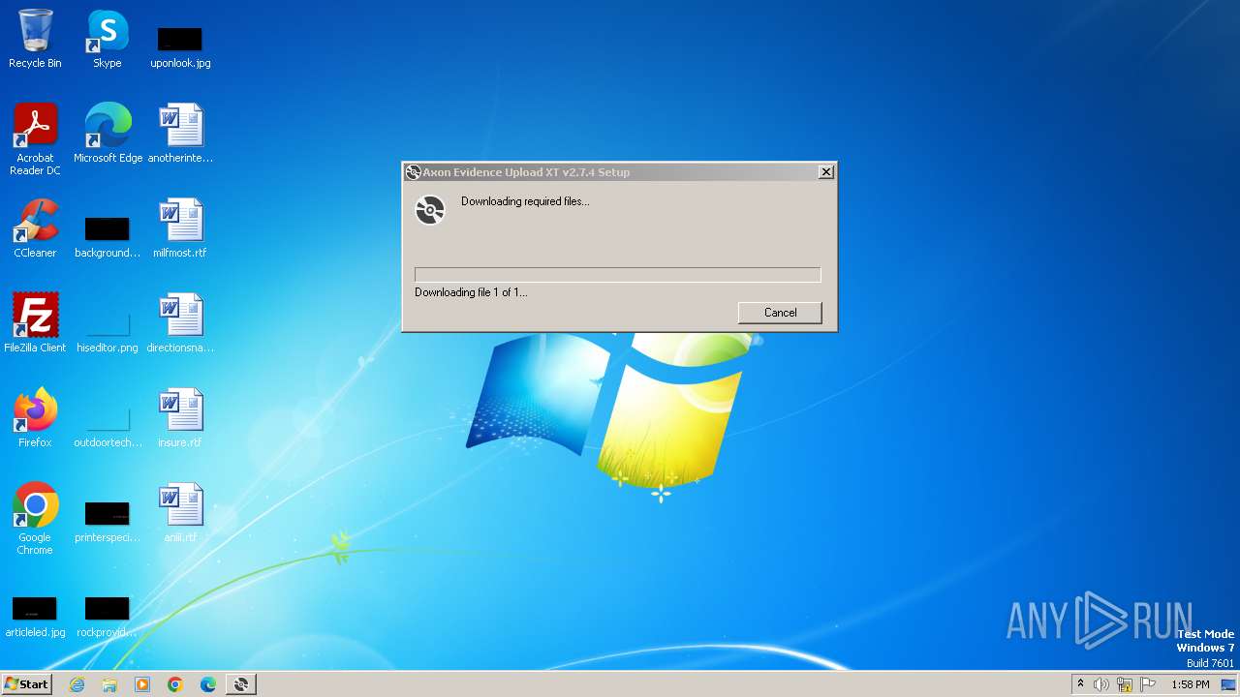Select the background... image file

(x=108, y=236)
